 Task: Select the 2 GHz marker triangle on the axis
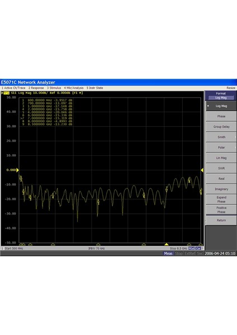53,244
